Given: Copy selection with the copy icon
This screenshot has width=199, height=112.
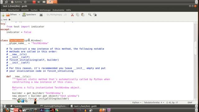Looking at the screenshot, I should click(77, 15).
